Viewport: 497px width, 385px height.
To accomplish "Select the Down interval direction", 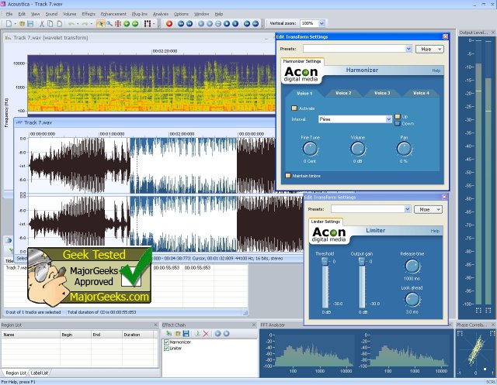I will pos(398,124).
